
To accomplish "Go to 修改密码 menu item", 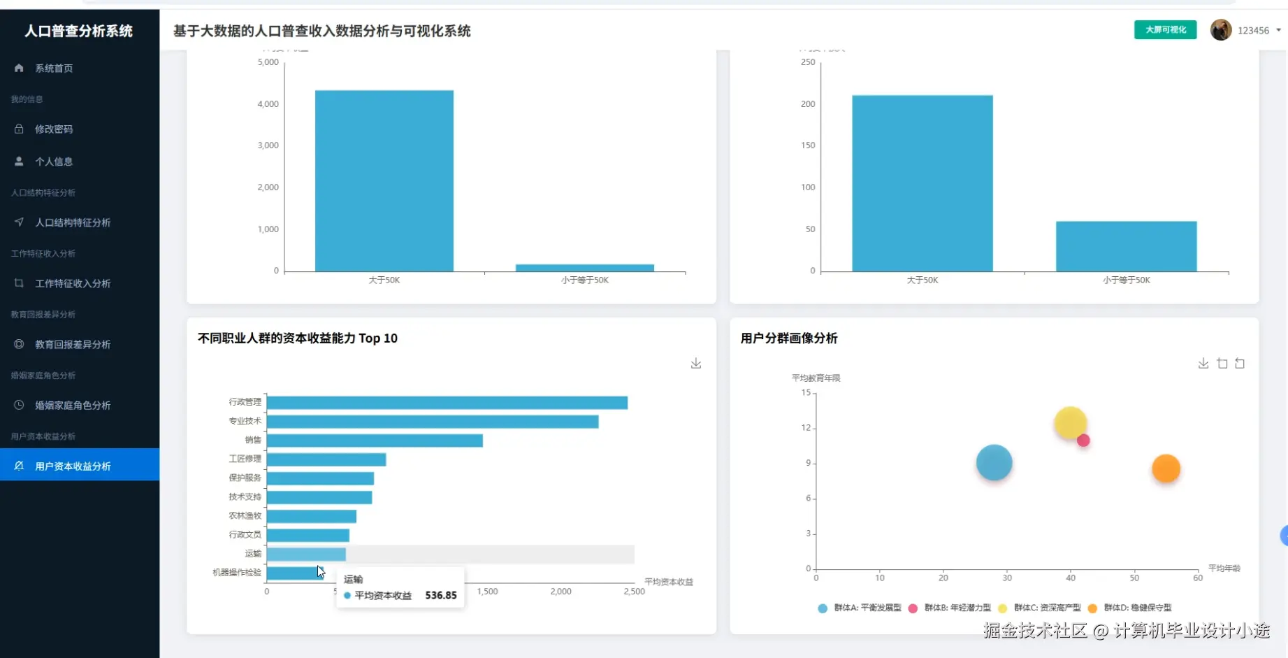I will [x=80, y=129].
